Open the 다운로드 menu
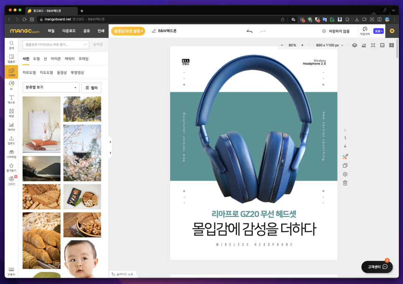403x284 pixels. tap(69, 31)
